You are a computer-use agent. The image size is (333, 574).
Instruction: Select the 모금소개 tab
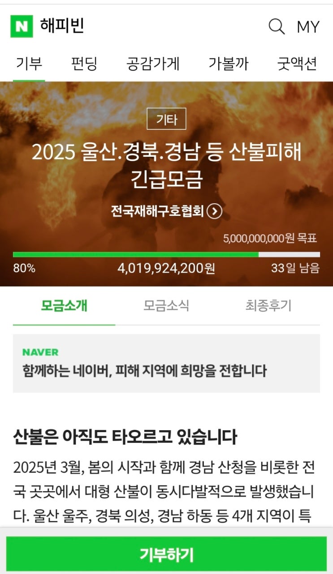click(64, 306)
